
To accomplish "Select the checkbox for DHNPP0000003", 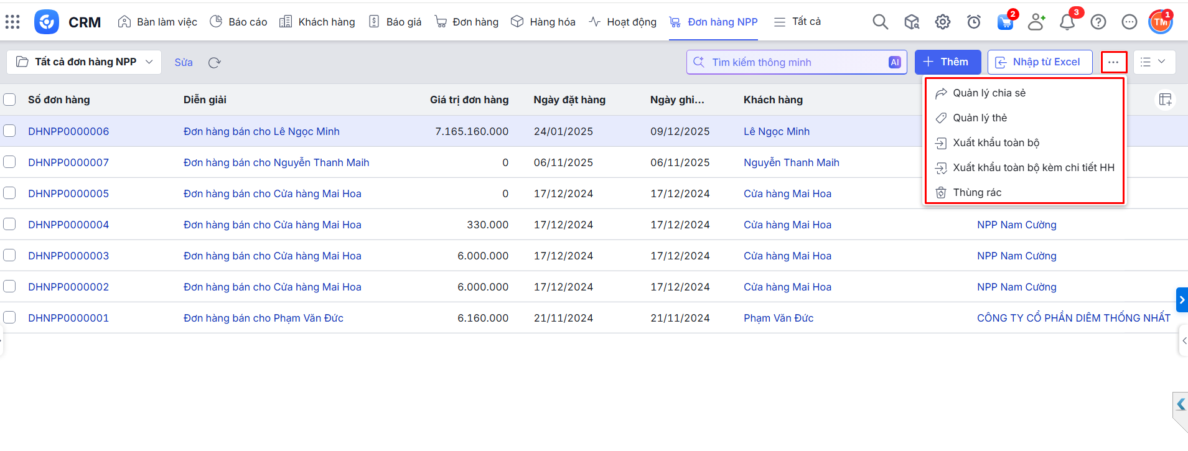I will pos(9,255).
